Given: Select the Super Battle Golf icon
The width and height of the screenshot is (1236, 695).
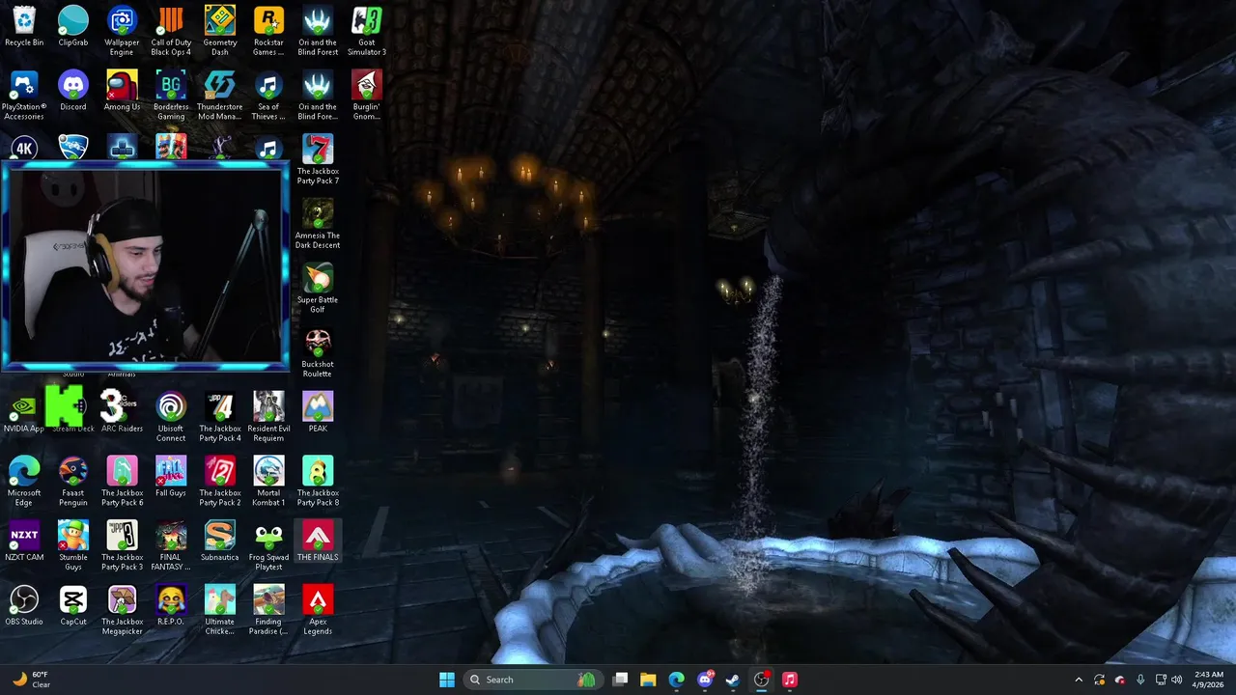Looking at the screenshot, I should [318, 290].
